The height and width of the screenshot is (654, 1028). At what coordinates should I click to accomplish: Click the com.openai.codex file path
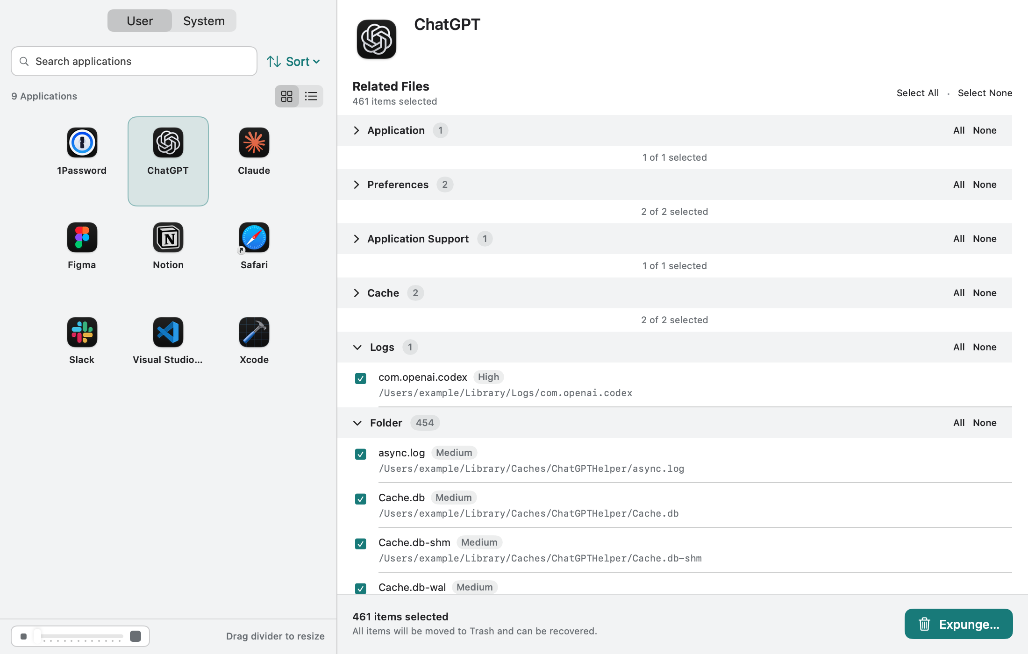[x=505, y=393]
